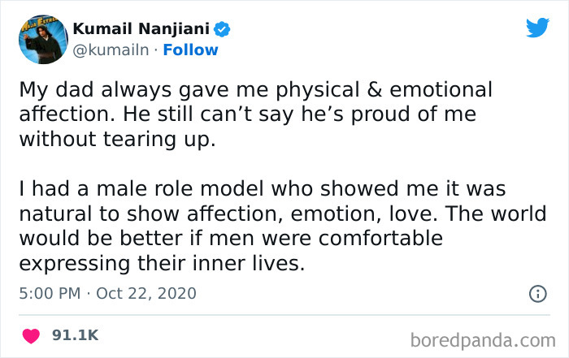Like the tweet with the heart icon
Viewport: 569px width, 358px height.
tap(31, 334)
